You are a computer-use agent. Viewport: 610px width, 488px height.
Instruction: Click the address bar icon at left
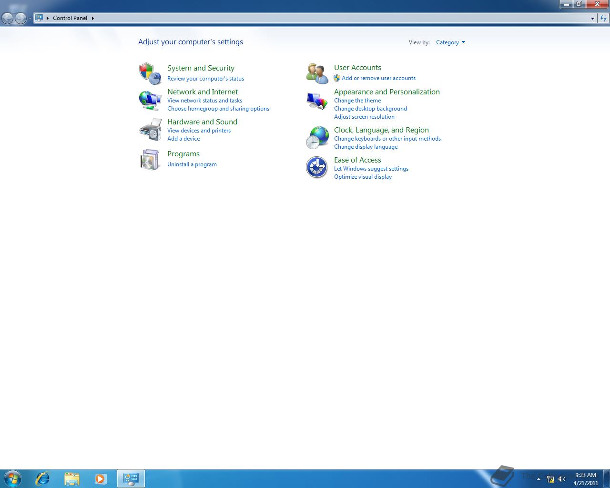point(39,18)
